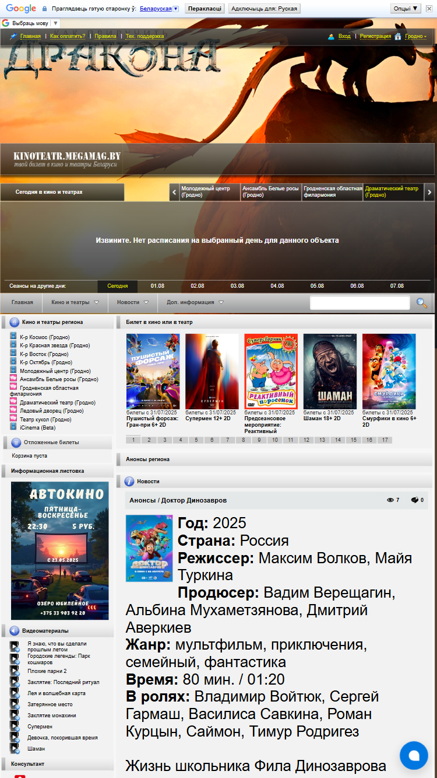Select the Ансамбль Белые росы venue tab
The image size is (437, 778).
coord(271,192)
